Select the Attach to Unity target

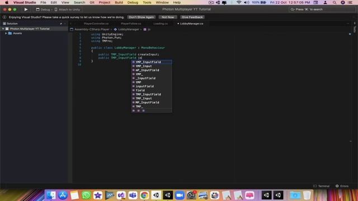click(x=67, y=9)
